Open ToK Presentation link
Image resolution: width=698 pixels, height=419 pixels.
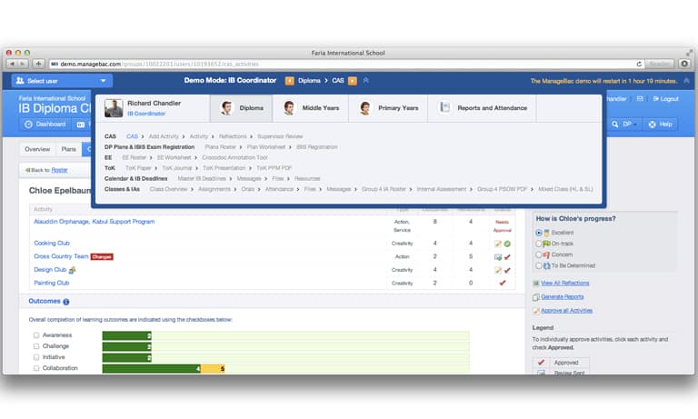[224, 168]
